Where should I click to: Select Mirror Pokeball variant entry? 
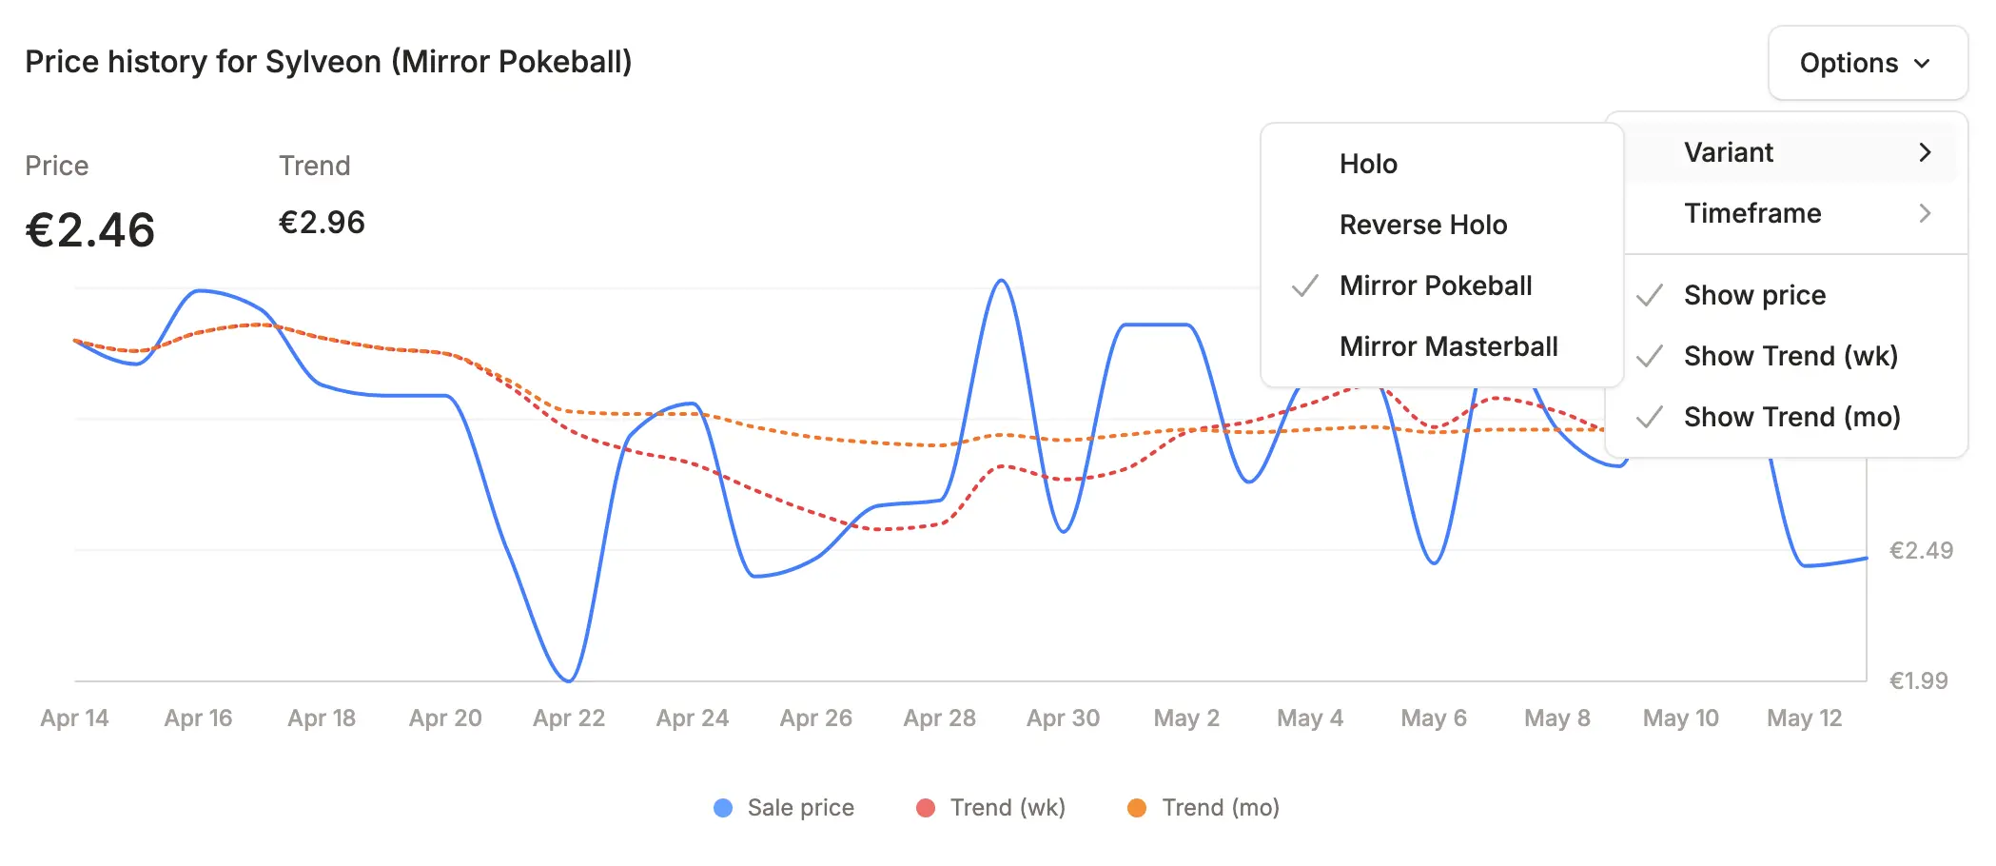(x=1436, y=285)
